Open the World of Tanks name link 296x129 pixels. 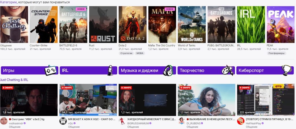pyautogui.click(x=187, y=46)
